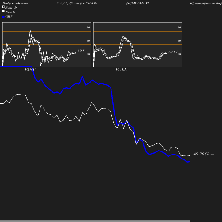Click the 80 axis label in FULL chart
The height and width of the screenshot is (222, 222).
coord(179,28)
